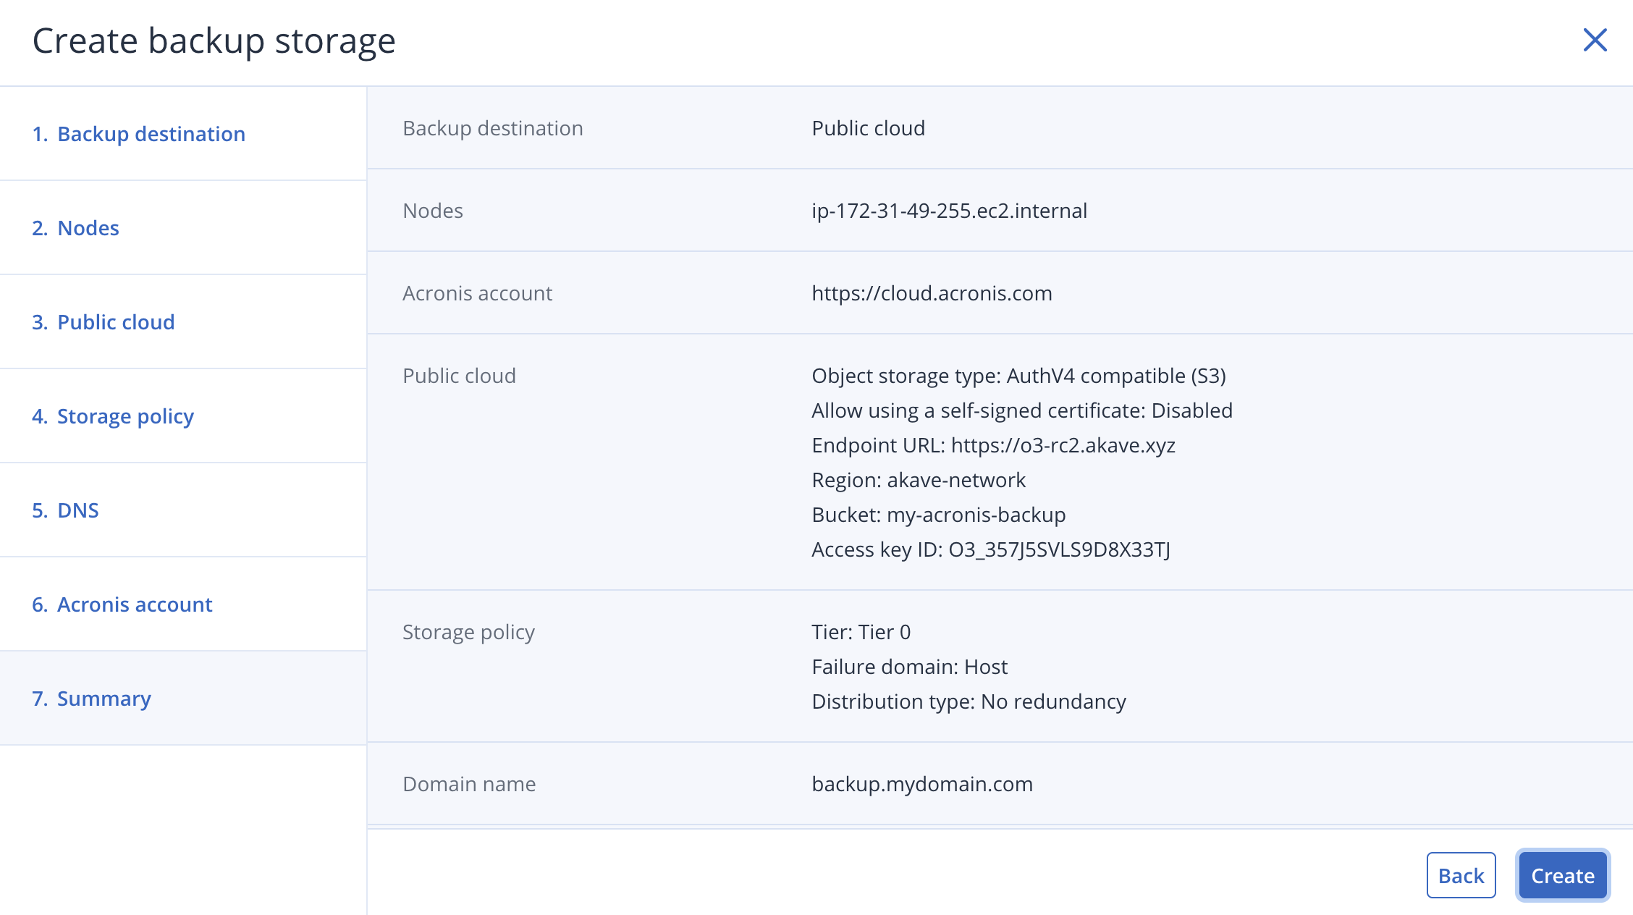Click the domain name backup.mydomain.com
The height and width of the screenshot is (915, 1633).
tap(921, 783)
